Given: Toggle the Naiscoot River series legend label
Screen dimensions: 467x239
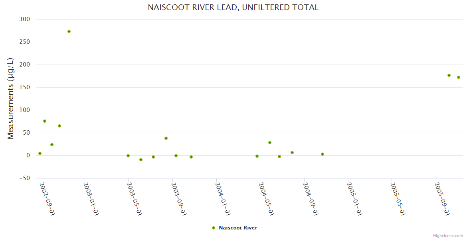Looking at the screenshot, I should pos(238,228).
